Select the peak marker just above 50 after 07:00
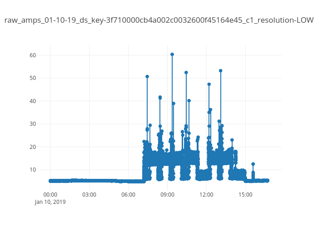 point(147,77)
